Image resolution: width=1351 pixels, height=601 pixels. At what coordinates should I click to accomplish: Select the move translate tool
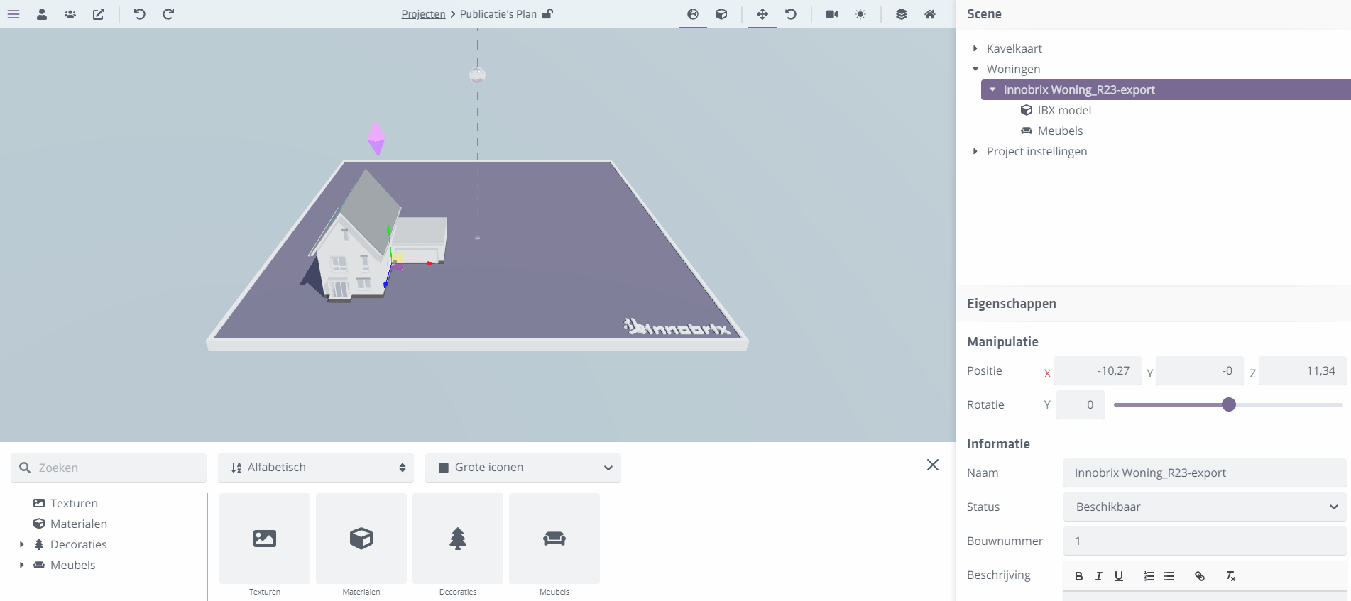click(762, 14)
